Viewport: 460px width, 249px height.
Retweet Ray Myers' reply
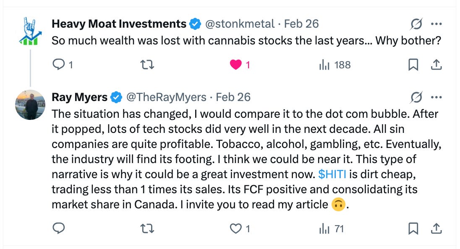tap(148, 229)
